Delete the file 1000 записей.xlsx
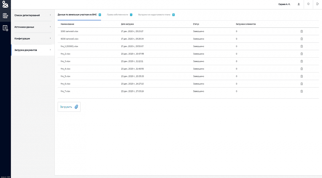The image size is (322, 178). 302,31
